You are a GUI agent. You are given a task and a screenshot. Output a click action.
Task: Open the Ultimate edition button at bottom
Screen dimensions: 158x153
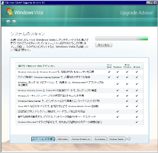pos(62,139)
